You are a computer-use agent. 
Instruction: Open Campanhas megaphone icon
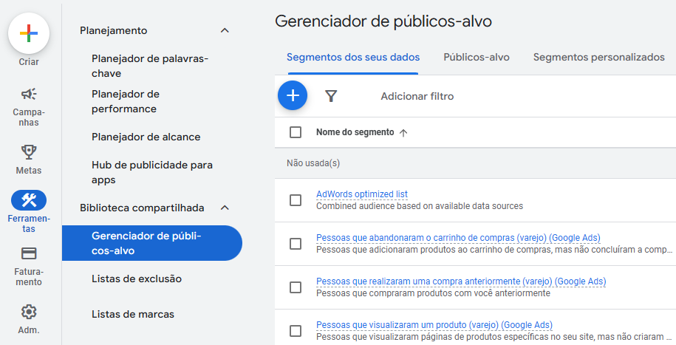(29, 94)
